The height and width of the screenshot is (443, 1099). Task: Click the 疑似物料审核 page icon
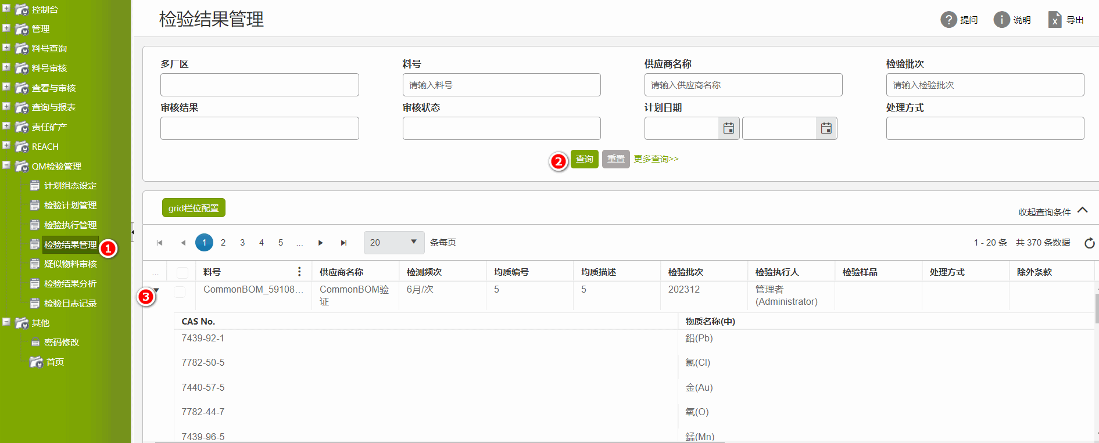pyautogui.click(x=35, y=264)
